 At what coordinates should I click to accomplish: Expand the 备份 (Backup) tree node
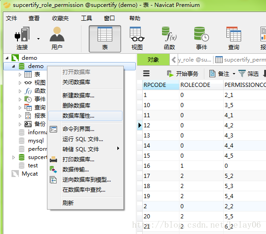click(20, 125)
